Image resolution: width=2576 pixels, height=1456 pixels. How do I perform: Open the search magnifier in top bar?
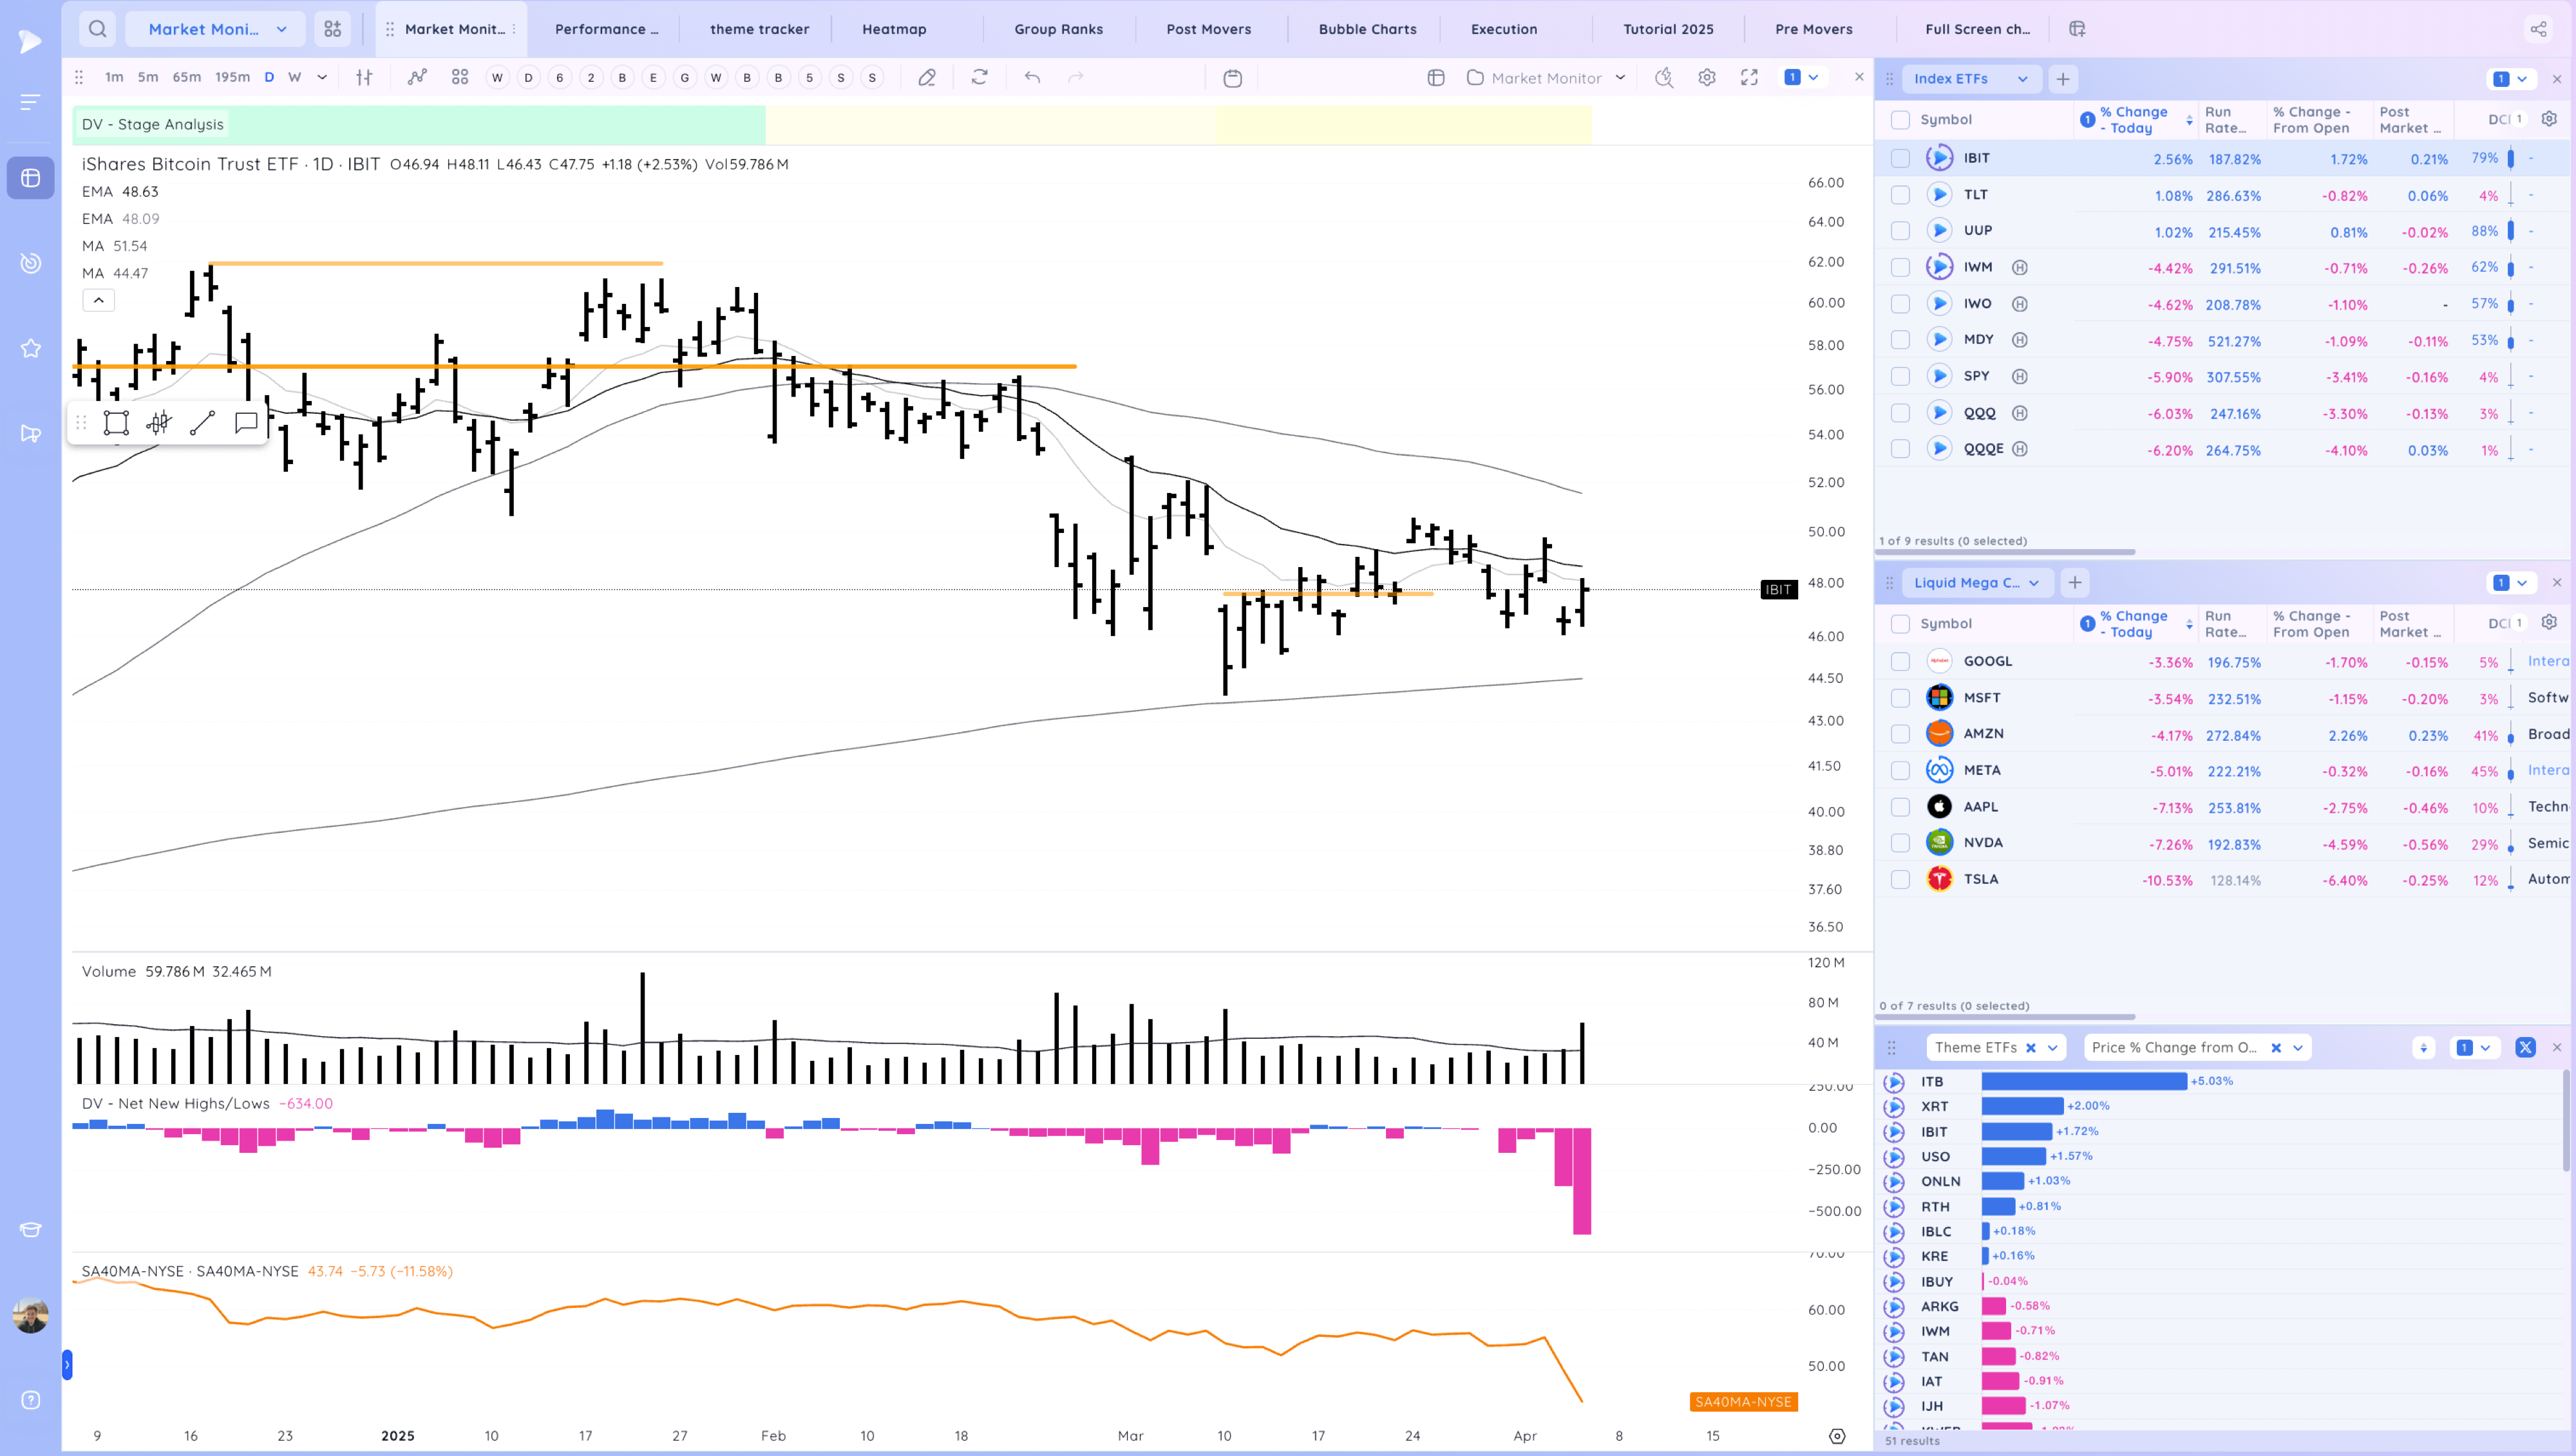point(97,29)
